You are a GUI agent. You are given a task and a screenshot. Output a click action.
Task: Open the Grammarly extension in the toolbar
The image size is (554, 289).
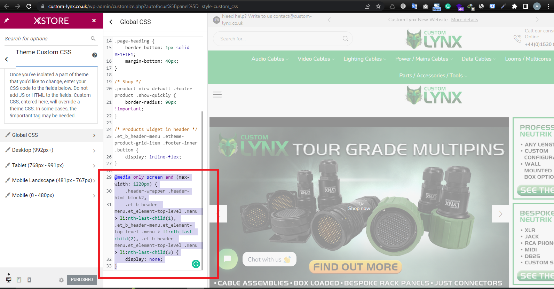coord(448,6)
